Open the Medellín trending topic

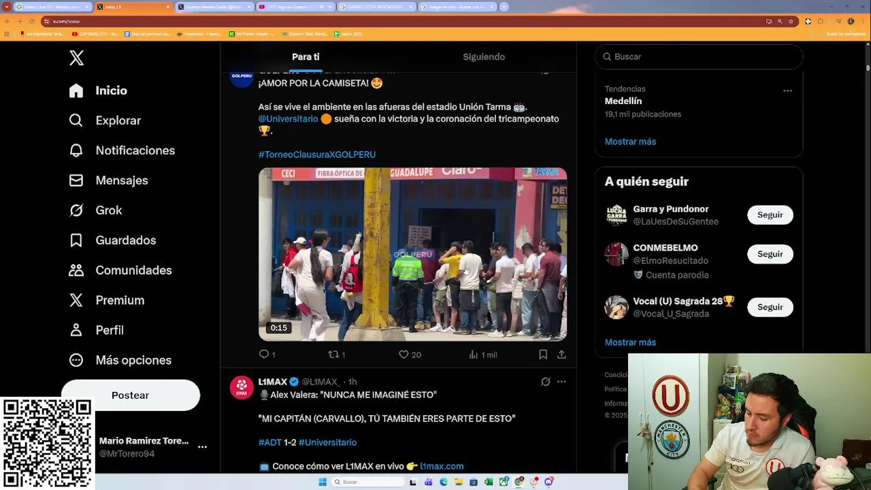coord(623,101)
